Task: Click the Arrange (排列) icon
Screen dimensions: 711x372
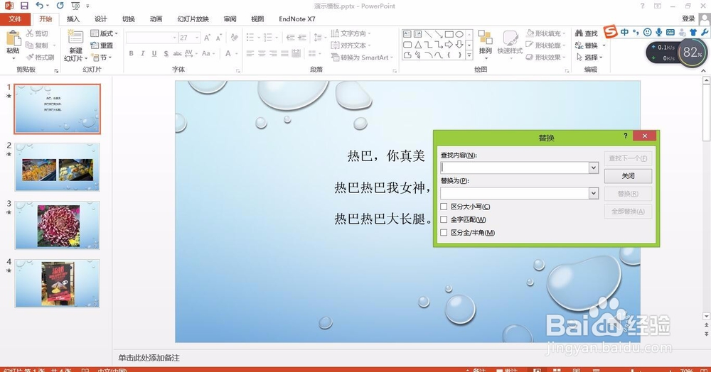Action: tap(485, 38)
